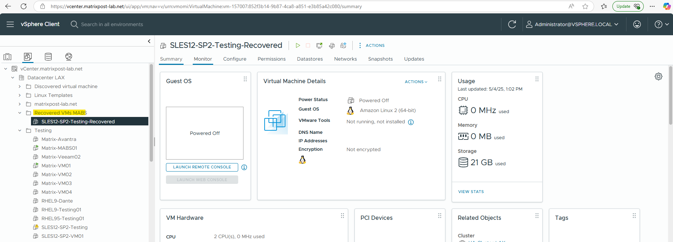Collapse the Testing folder
673x242 pixels.
[x=20, y=130]
